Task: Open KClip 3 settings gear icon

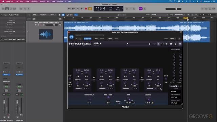Action: 180,44
